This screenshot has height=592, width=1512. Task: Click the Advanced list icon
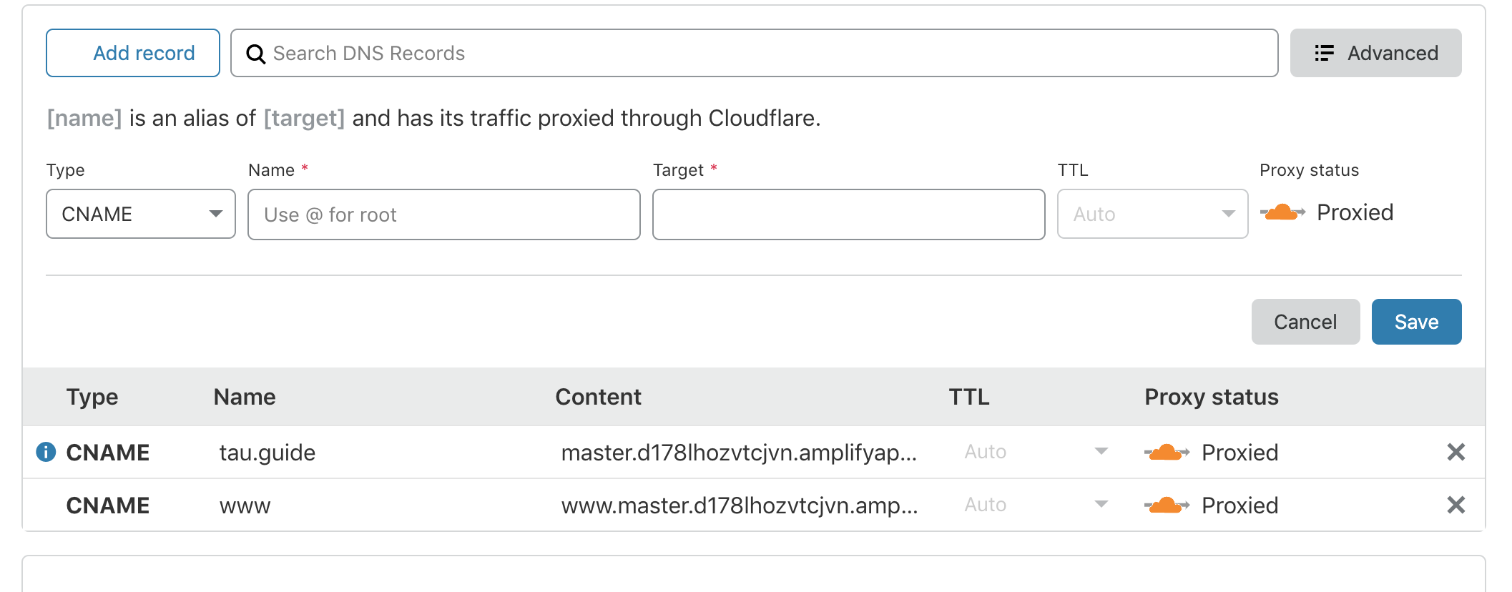(1324, 53)
